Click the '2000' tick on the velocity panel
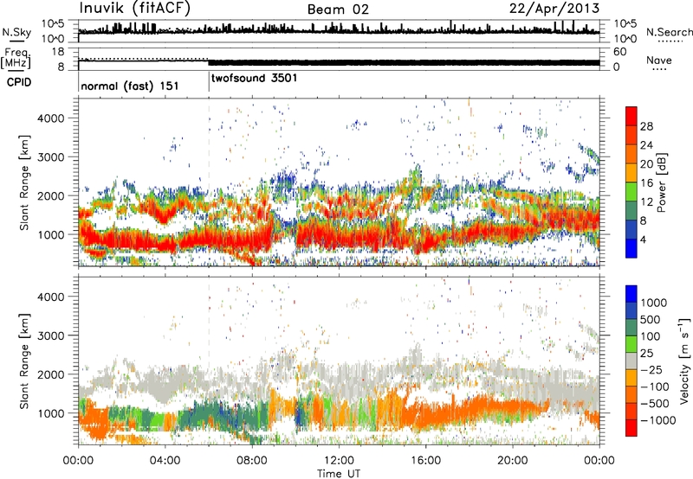This screenshot has height=479, width=693. tap(50, 374)
